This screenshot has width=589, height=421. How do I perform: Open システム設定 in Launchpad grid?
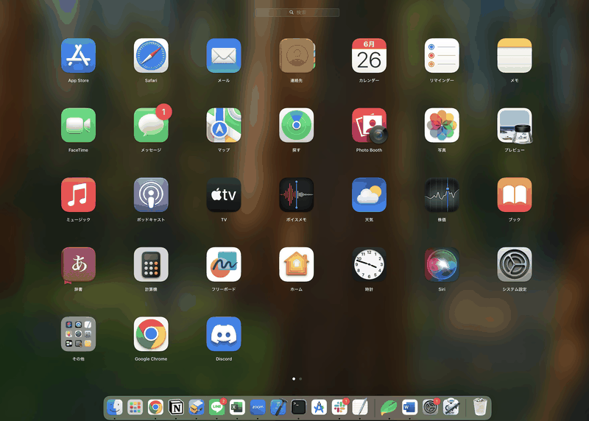click(514, 264)
